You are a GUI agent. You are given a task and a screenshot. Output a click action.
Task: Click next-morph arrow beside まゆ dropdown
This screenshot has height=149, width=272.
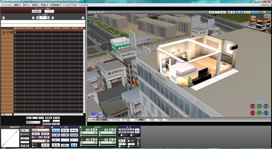[x=96, y=143]
